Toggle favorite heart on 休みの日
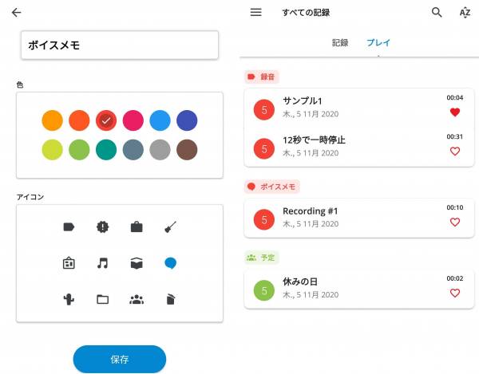 [455, 293]
